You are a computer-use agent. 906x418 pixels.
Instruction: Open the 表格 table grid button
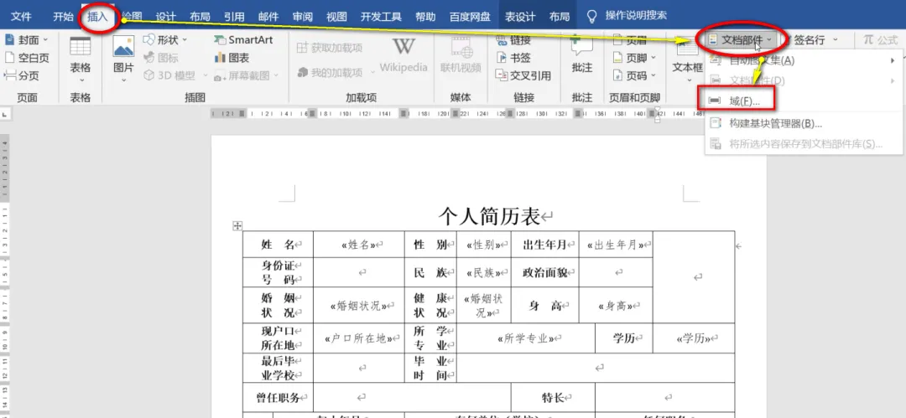point(81,59)
